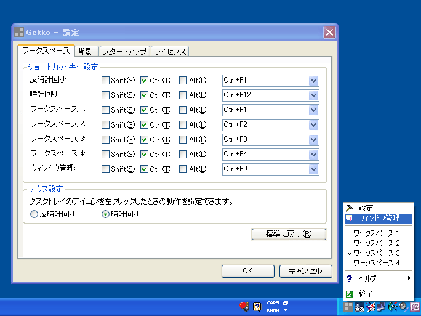Image resolution: width=421 pixels, height=316 pixels.
Task: Enable Shift for ワークスペース 3 shortcut
Action: [105, 139]
